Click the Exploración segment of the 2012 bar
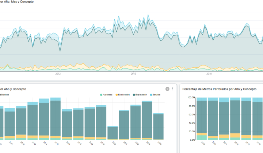 coord(21,136)
